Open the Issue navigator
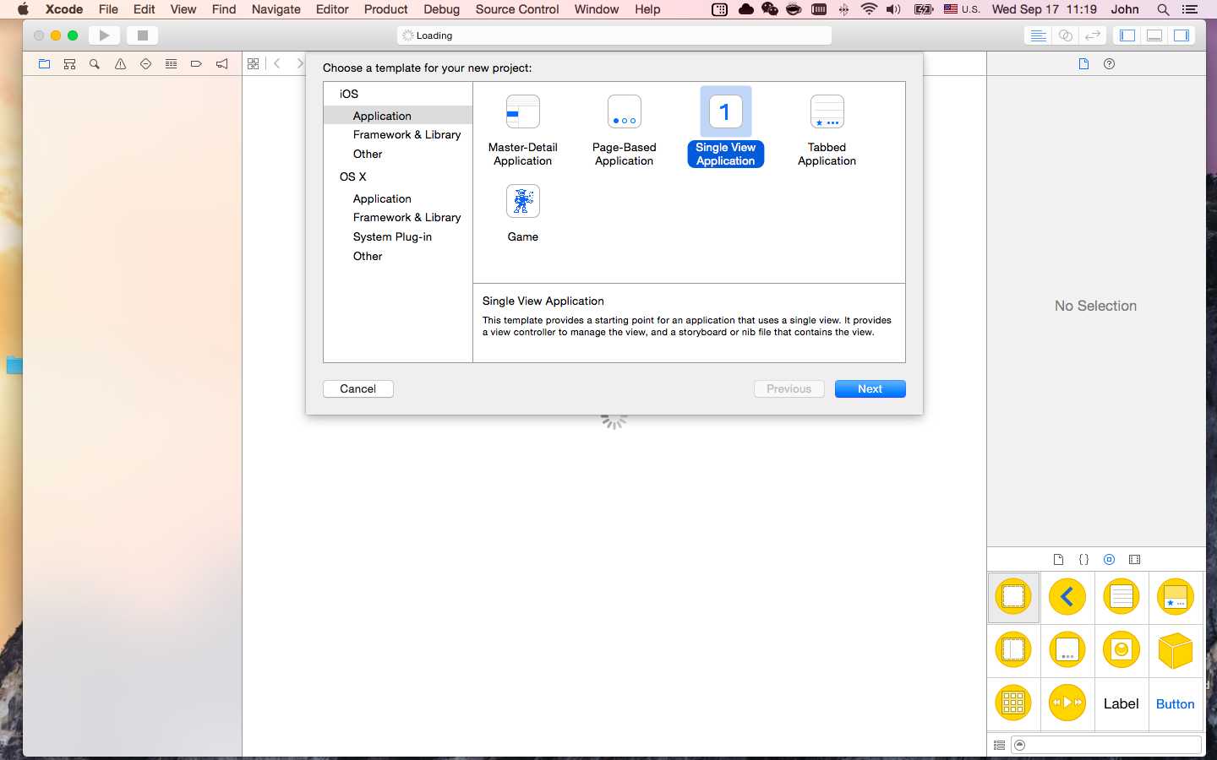Viewport: 1217px width, 760px height. (x=119, y=63)
